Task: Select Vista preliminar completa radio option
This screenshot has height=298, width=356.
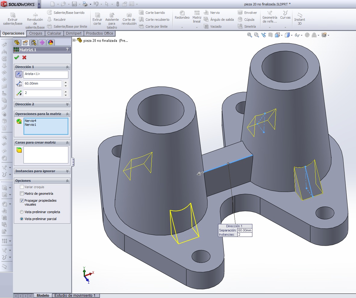Action: click(x=22, y=212)
